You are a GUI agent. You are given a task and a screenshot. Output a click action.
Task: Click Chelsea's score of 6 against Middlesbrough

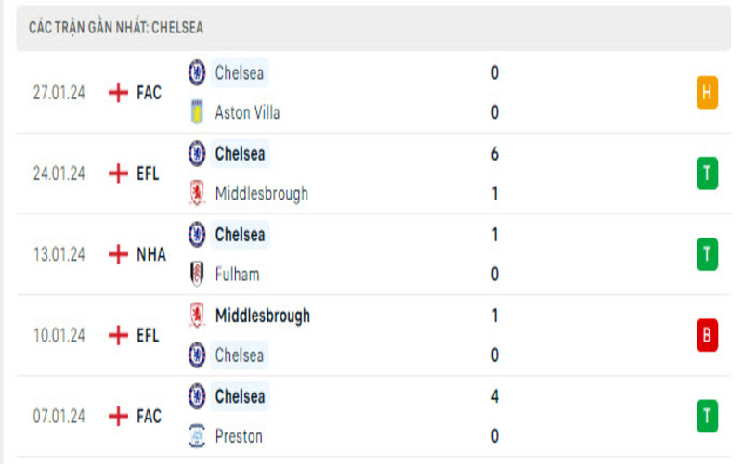(495, 154)
